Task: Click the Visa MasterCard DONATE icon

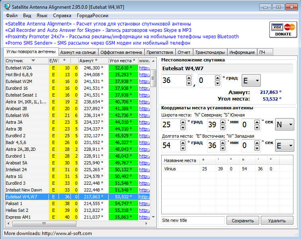Action: (x=283, y=30)
